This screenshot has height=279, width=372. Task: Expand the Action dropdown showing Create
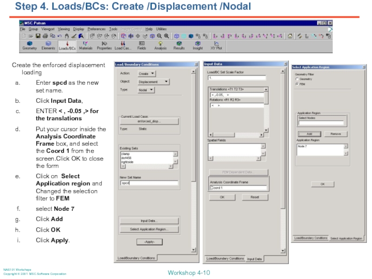(147, 73)
